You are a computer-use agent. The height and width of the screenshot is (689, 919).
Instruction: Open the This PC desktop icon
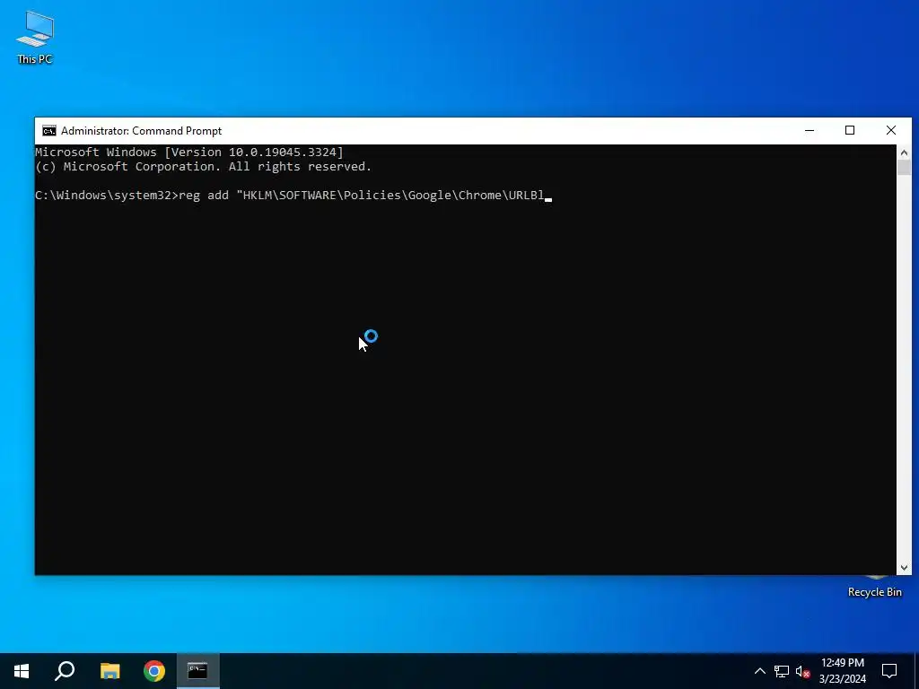click(x=35, y=38)
